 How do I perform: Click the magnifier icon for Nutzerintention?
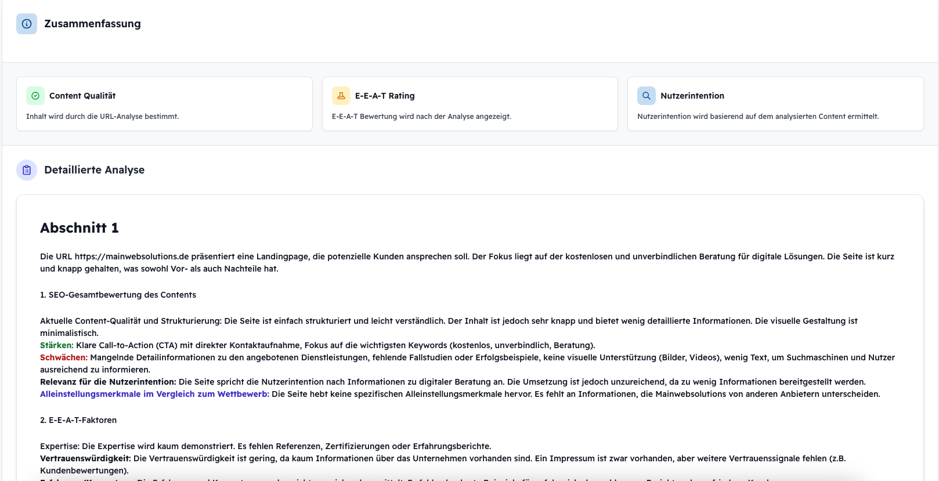(647, 96)
